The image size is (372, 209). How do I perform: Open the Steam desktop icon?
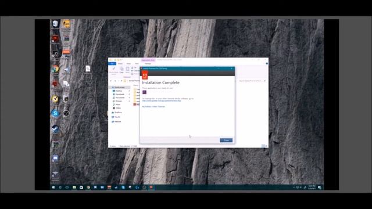point(56,129)
